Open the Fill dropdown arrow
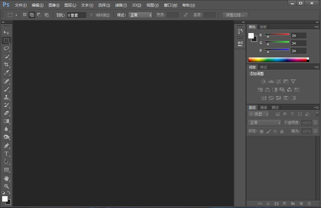This screenshot has height=208, width=321. click(316, 131)
